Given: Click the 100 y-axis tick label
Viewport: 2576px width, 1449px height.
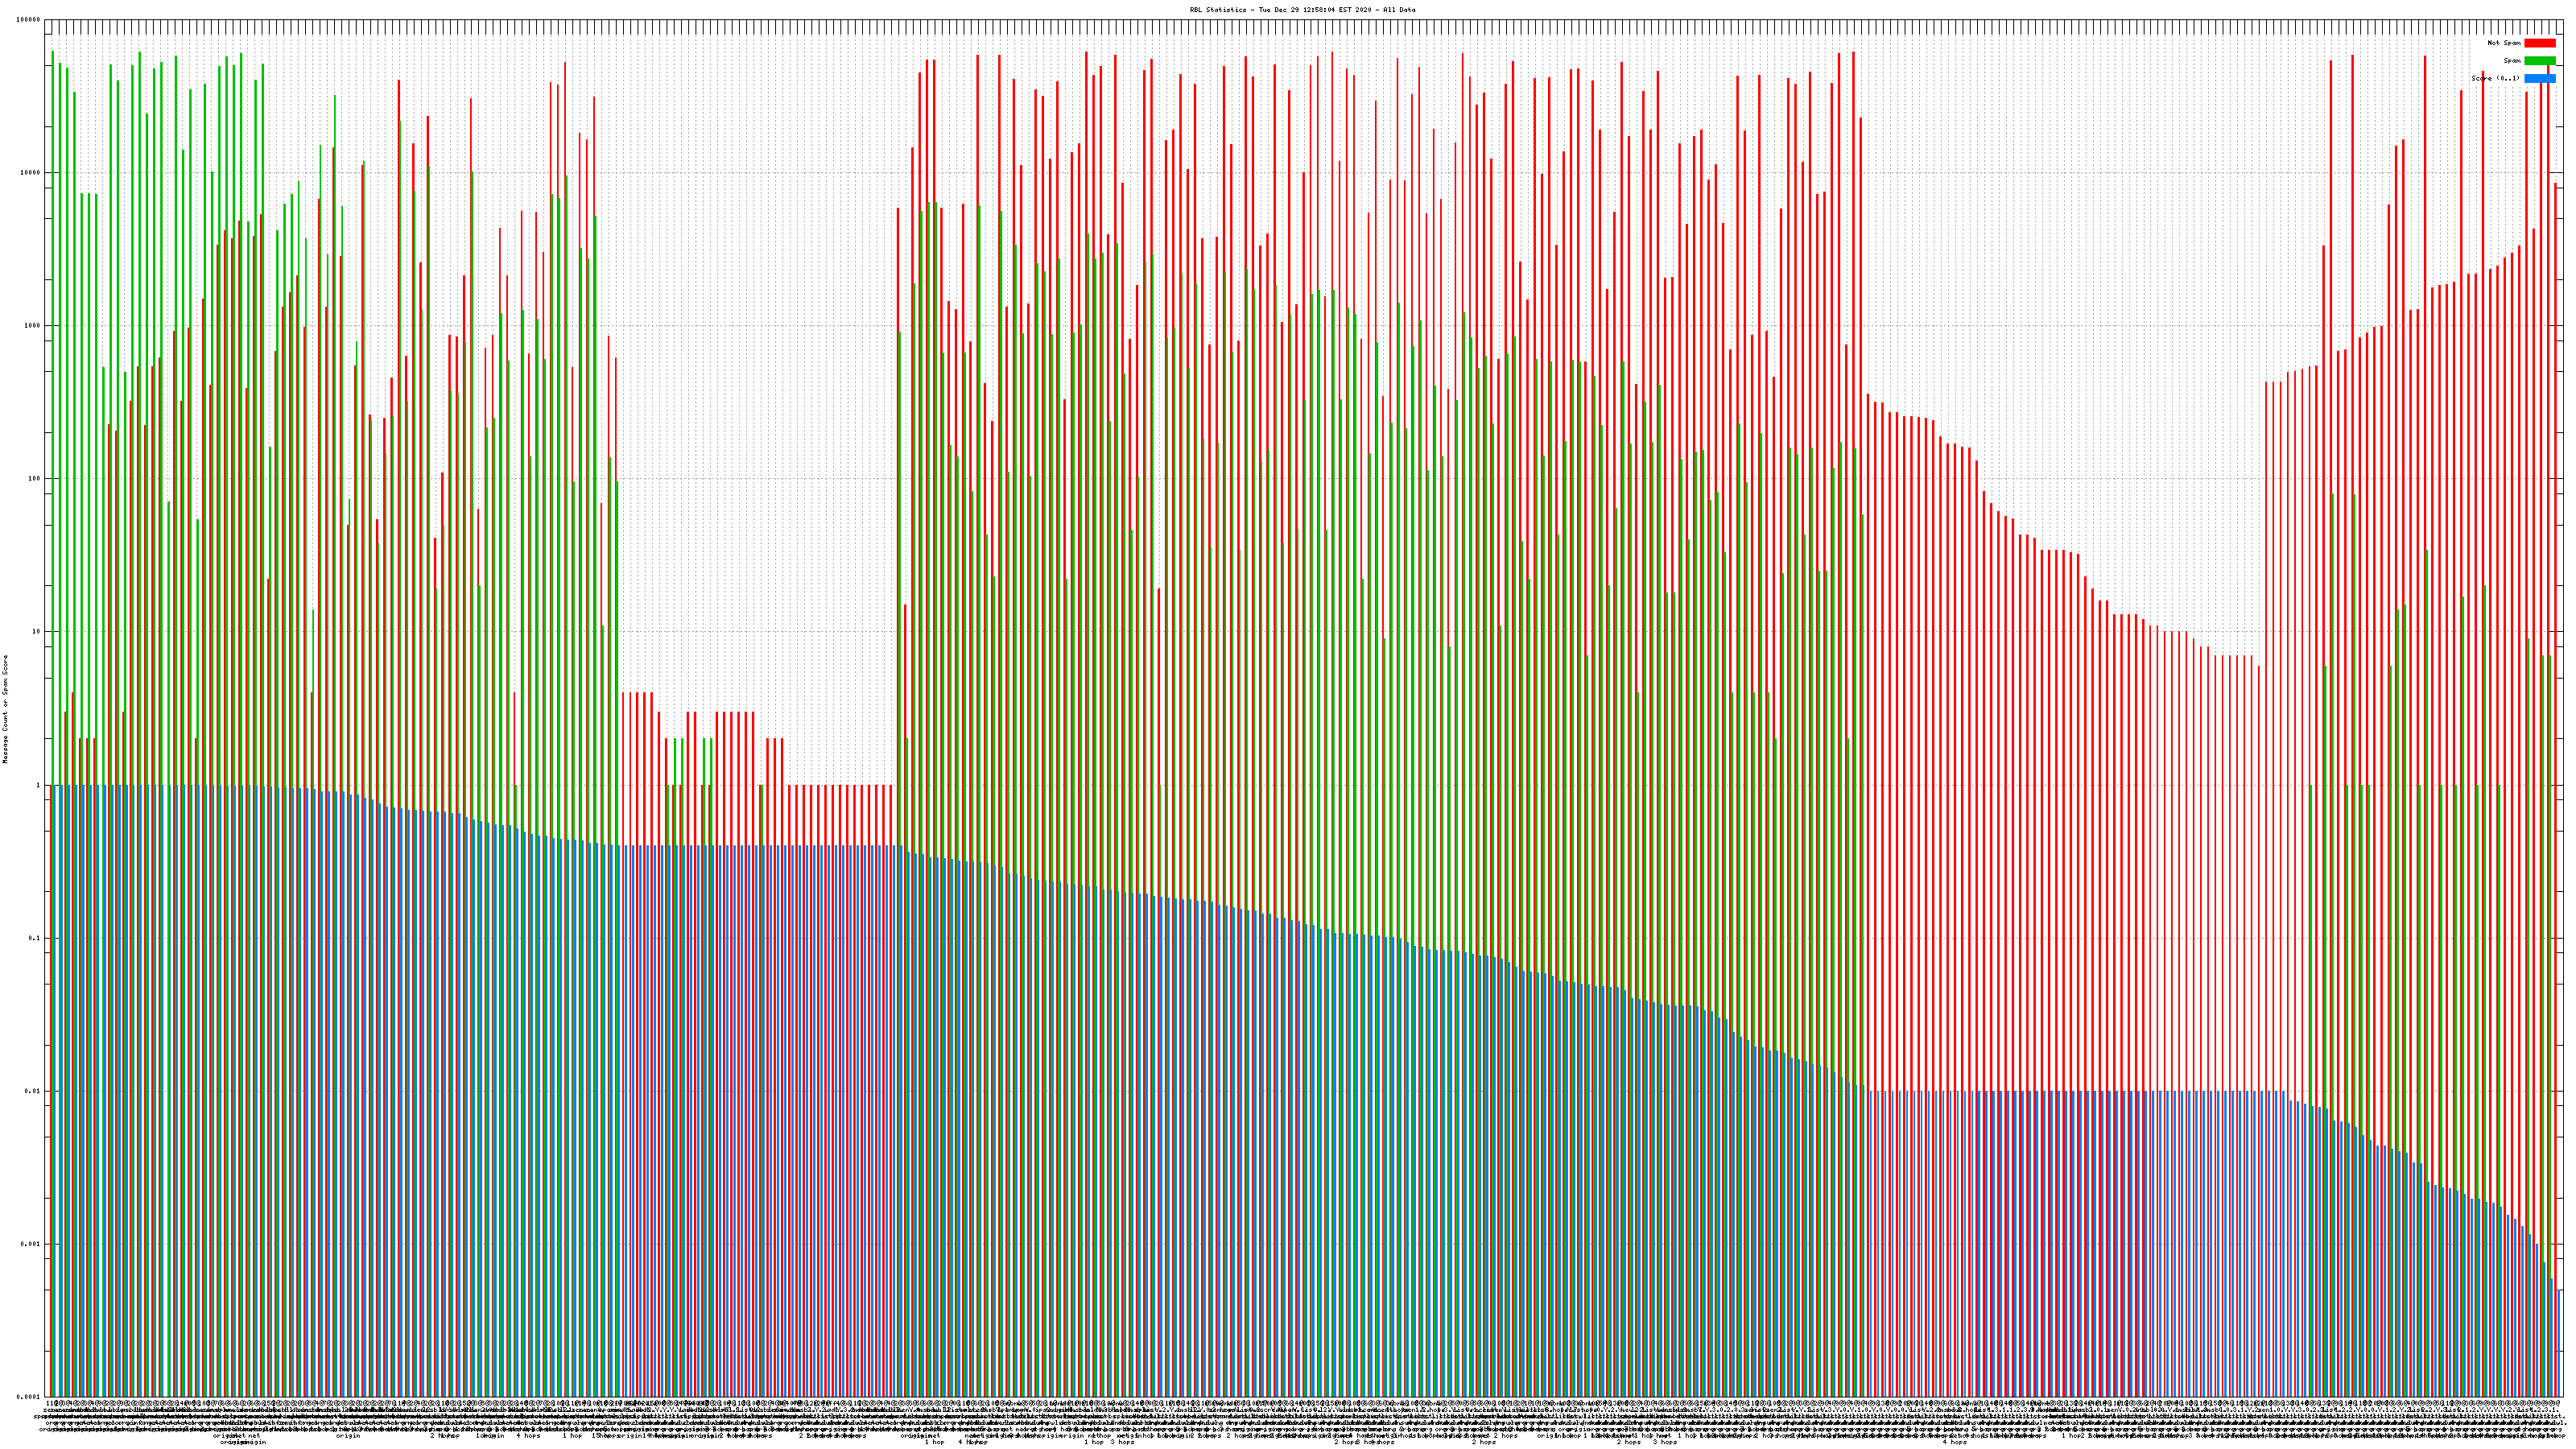Looking at the screenshot, I should 35,479.
